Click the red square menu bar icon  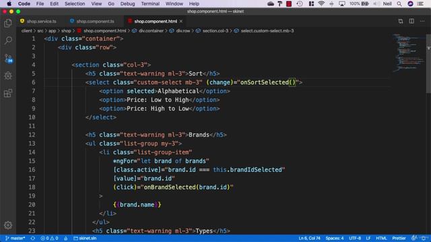click(289, 3)
